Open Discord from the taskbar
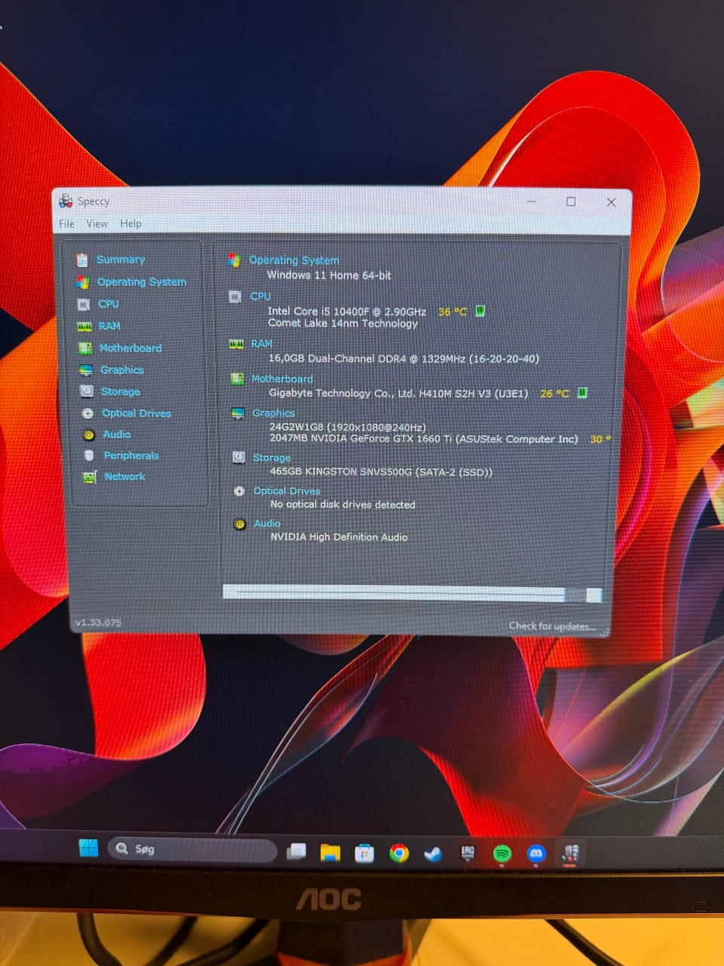 (536, 854)
